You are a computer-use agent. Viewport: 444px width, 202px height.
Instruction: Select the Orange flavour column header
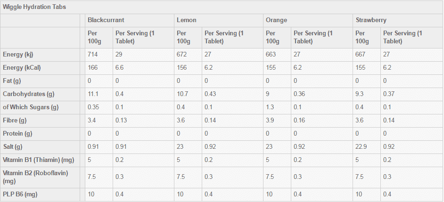pos(277,20)
